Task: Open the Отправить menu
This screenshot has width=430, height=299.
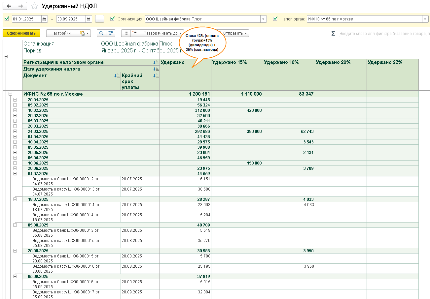Action: (235, 33)
